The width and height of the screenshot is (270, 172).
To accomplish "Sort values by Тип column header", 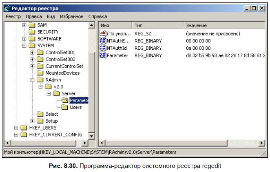I will point(157,25).
